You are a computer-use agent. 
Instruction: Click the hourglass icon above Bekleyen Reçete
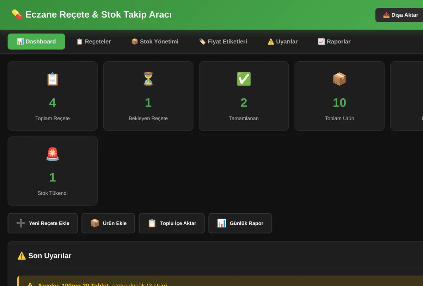(148, 79)
